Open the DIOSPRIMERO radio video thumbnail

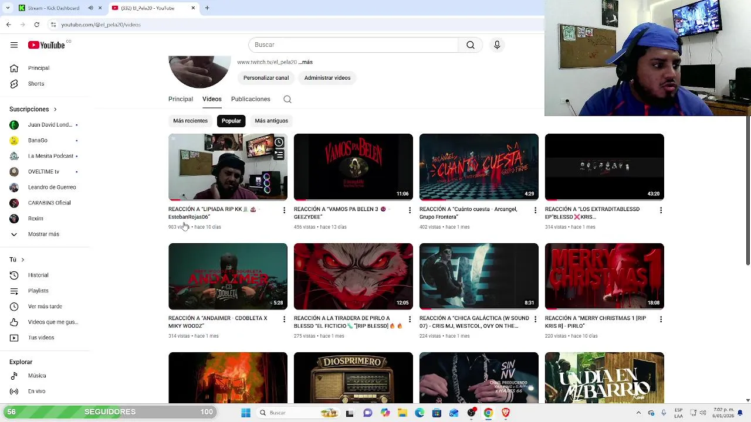[x=353, y=378]
